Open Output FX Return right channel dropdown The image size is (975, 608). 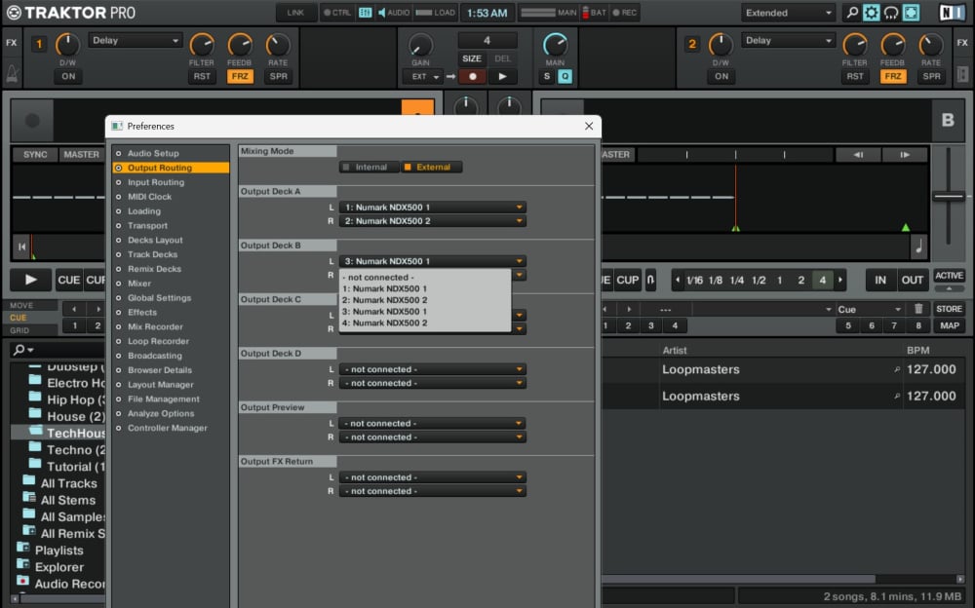[433, 491]
